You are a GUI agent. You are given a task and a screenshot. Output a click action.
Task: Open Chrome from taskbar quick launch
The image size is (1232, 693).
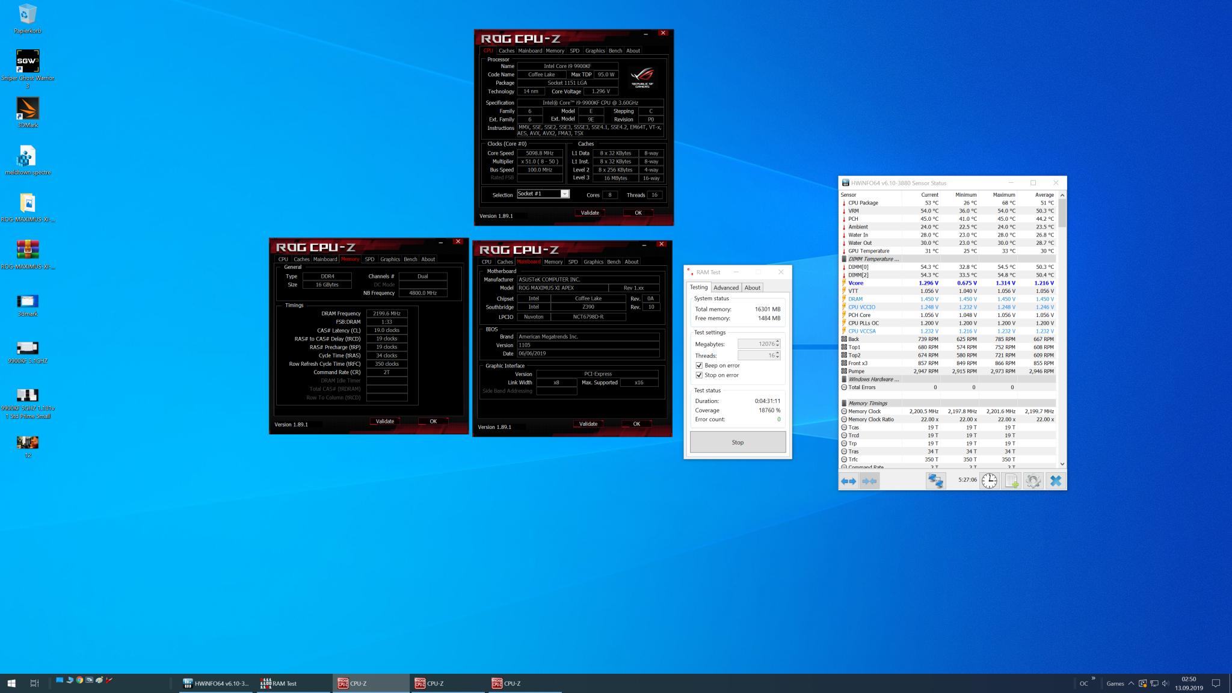tap(79, 680)
